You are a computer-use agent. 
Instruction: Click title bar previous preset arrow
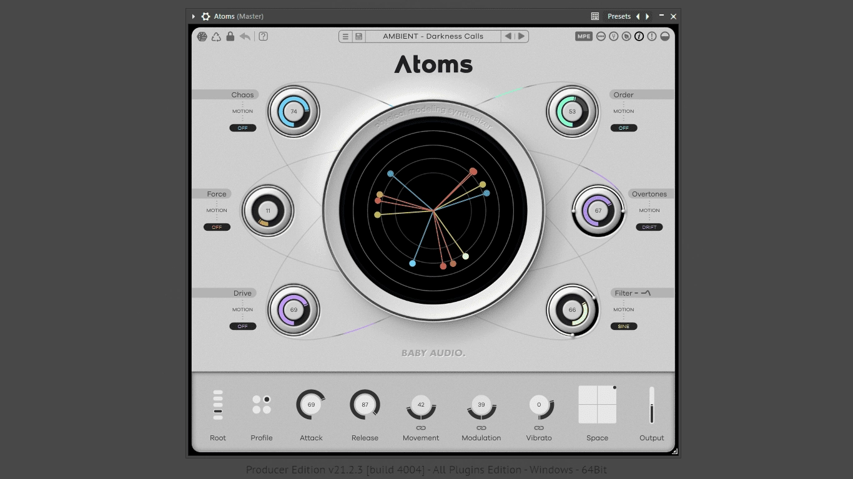(x=638, y=16)
